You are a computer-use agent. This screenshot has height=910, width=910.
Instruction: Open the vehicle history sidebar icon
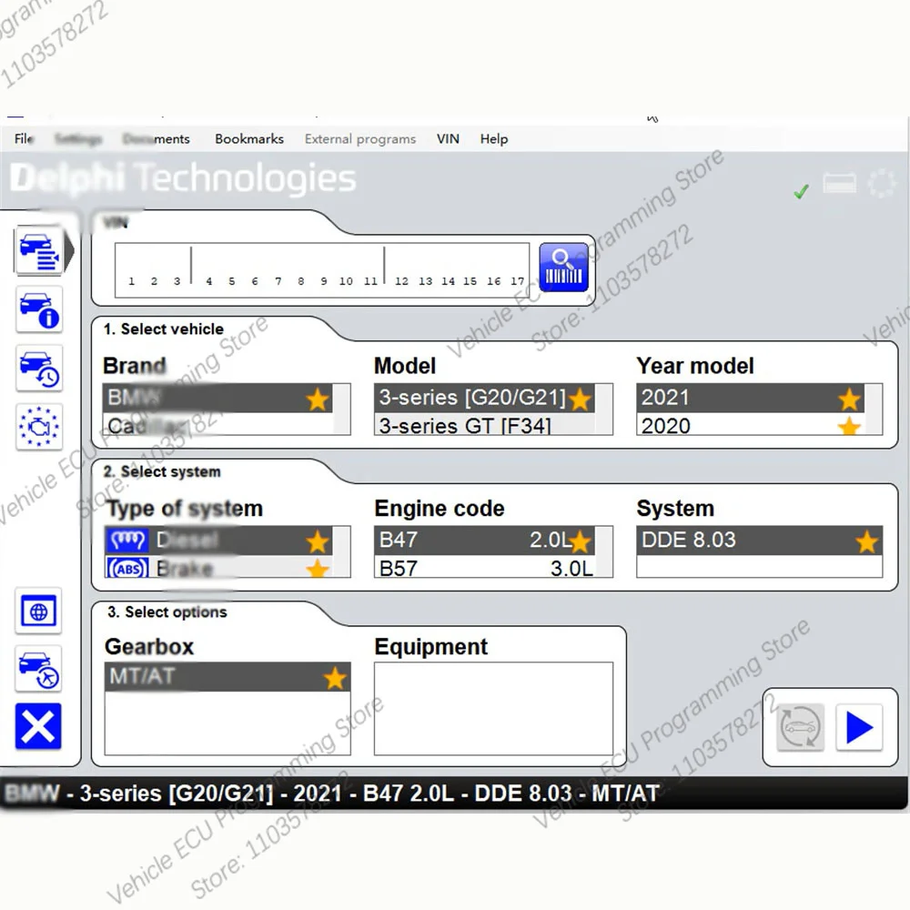coord(39,369)
